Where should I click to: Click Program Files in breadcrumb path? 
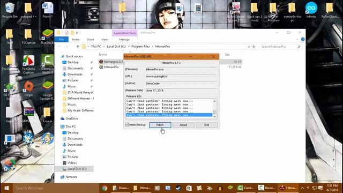point(140,47)
